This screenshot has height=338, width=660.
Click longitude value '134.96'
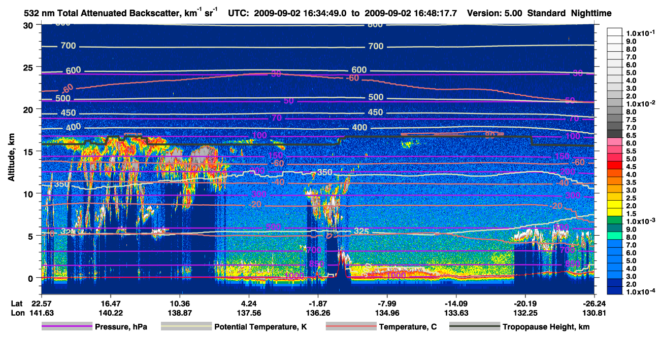[x=387, y=313]
